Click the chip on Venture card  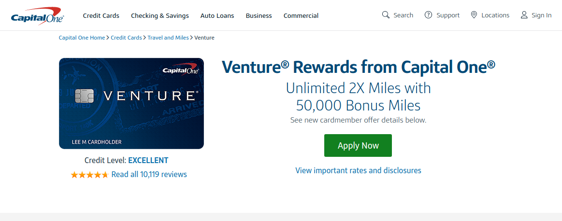pos(85,96)
